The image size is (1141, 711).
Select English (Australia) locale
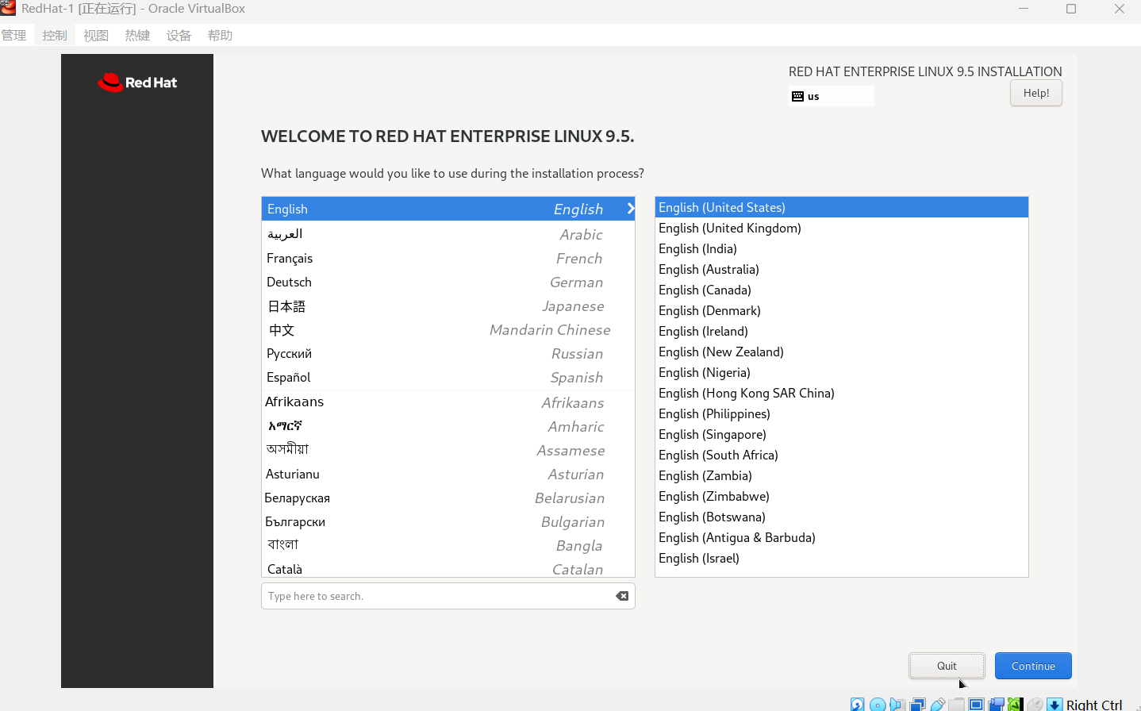pyautogui.click(x=842, y=269)
